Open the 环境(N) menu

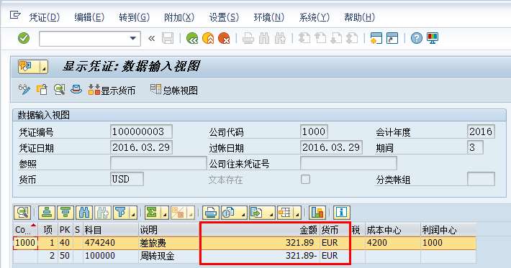(x=269, y=17)
